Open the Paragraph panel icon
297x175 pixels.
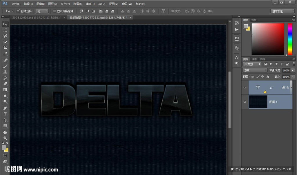(237, 64)
